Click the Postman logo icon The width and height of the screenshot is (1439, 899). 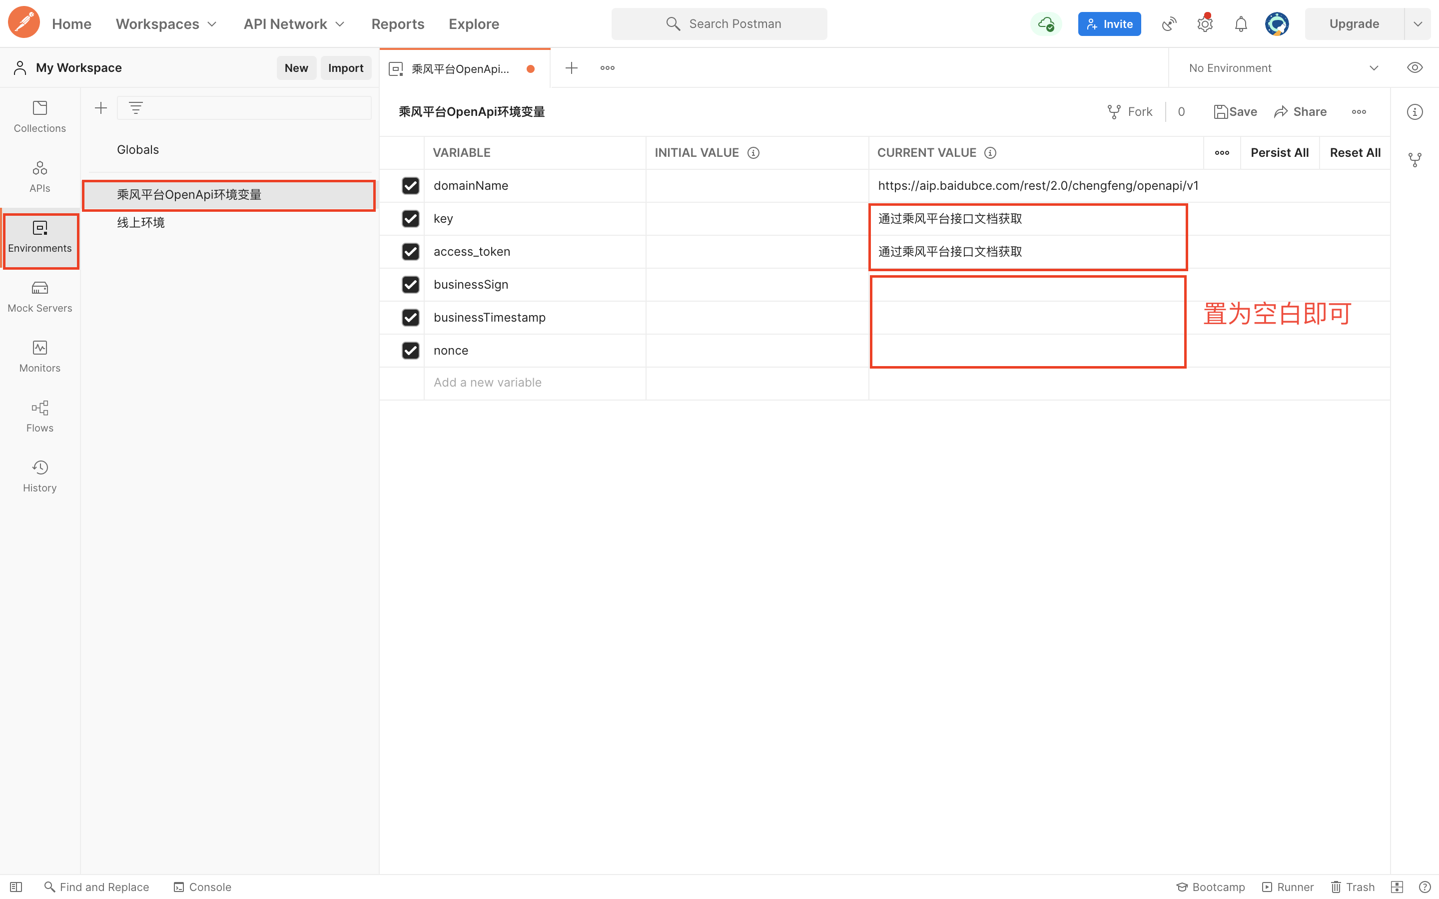pyautogui.click(x=24, y=22)
